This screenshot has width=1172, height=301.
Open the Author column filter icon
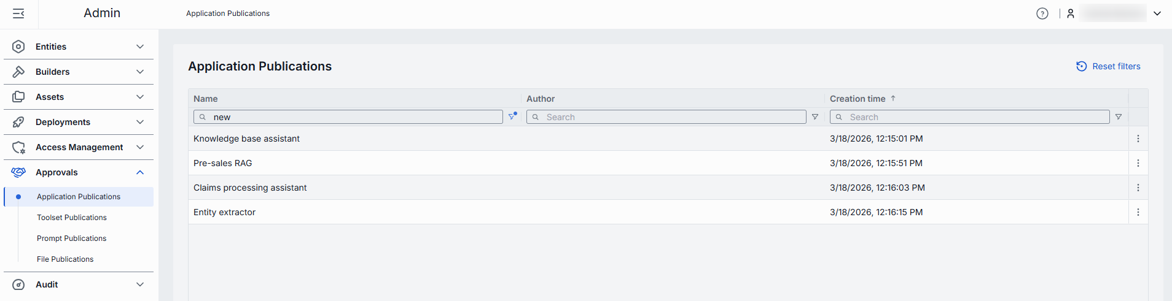815,117
